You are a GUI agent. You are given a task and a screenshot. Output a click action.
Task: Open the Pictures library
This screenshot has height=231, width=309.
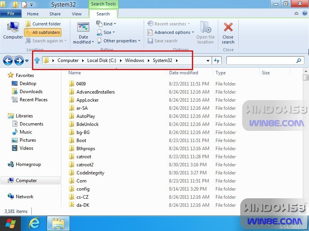[x=24, y=140]
